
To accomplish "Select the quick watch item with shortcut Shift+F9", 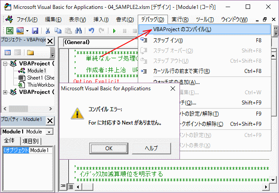I will [225, 103].
